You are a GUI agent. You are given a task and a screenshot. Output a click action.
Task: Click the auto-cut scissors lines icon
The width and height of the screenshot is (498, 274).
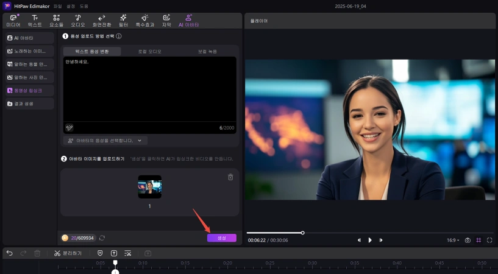click(127, 253)
